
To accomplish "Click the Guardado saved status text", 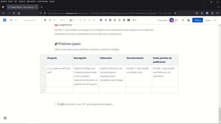I will point(162,20).
